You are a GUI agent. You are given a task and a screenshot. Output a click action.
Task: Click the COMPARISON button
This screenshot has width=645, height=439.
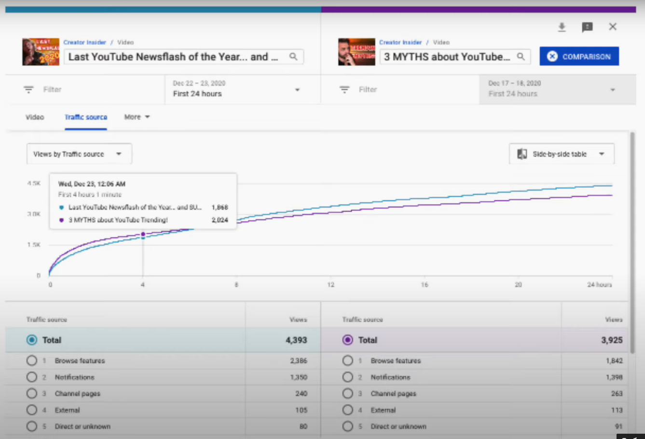(579, 56)
